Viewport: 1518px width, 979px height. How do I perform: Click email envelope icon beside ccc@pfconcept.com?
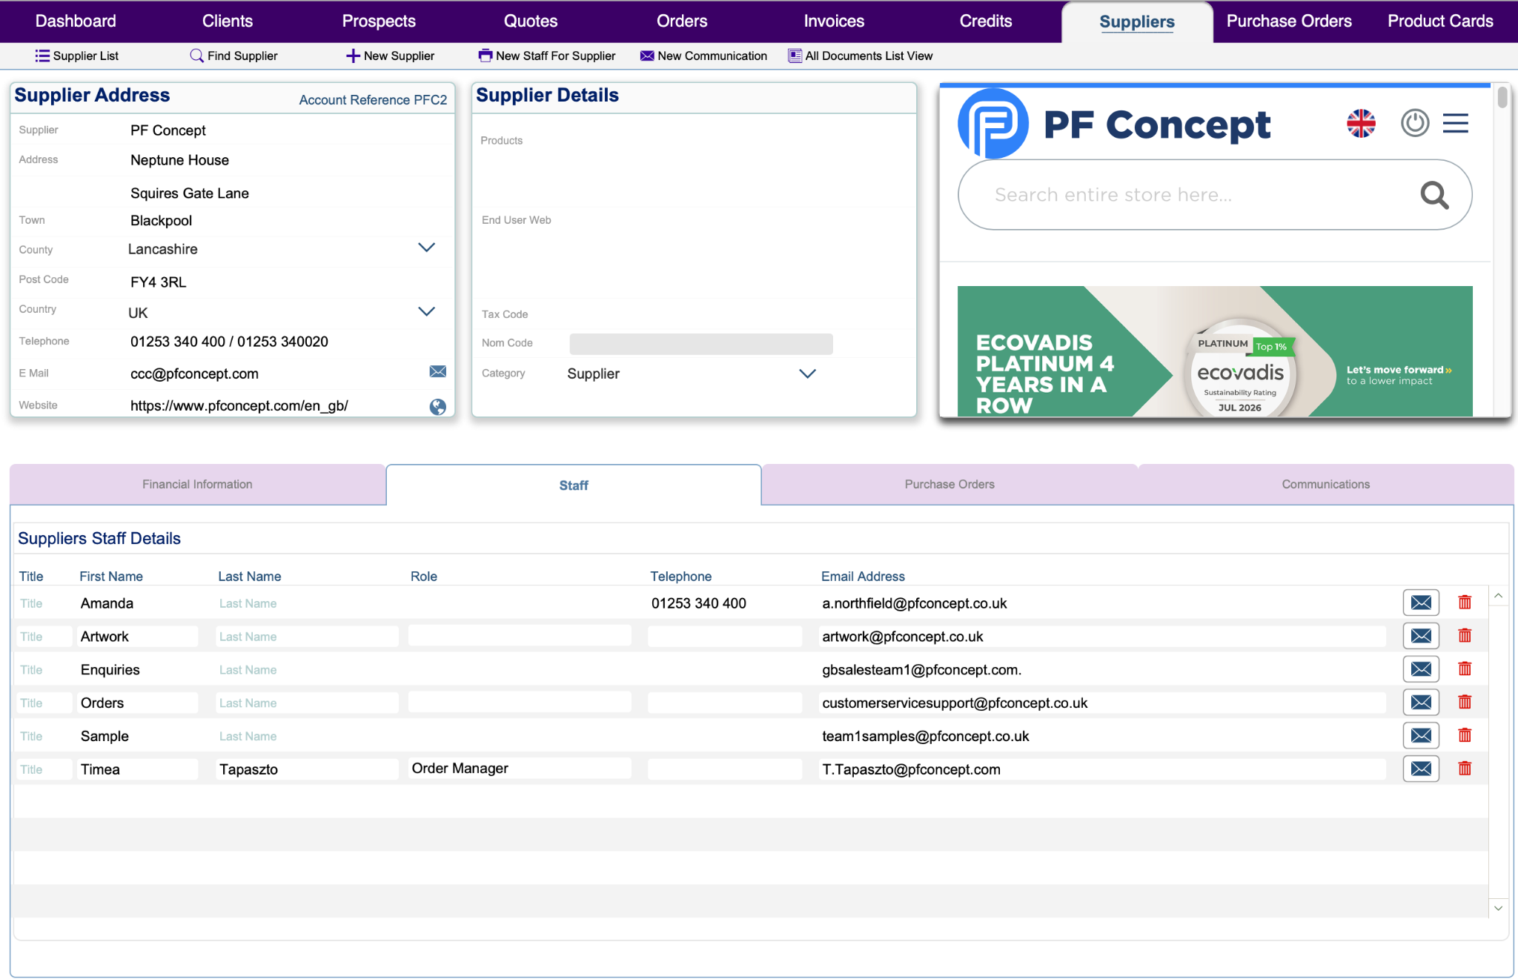(x=438, y=371)
